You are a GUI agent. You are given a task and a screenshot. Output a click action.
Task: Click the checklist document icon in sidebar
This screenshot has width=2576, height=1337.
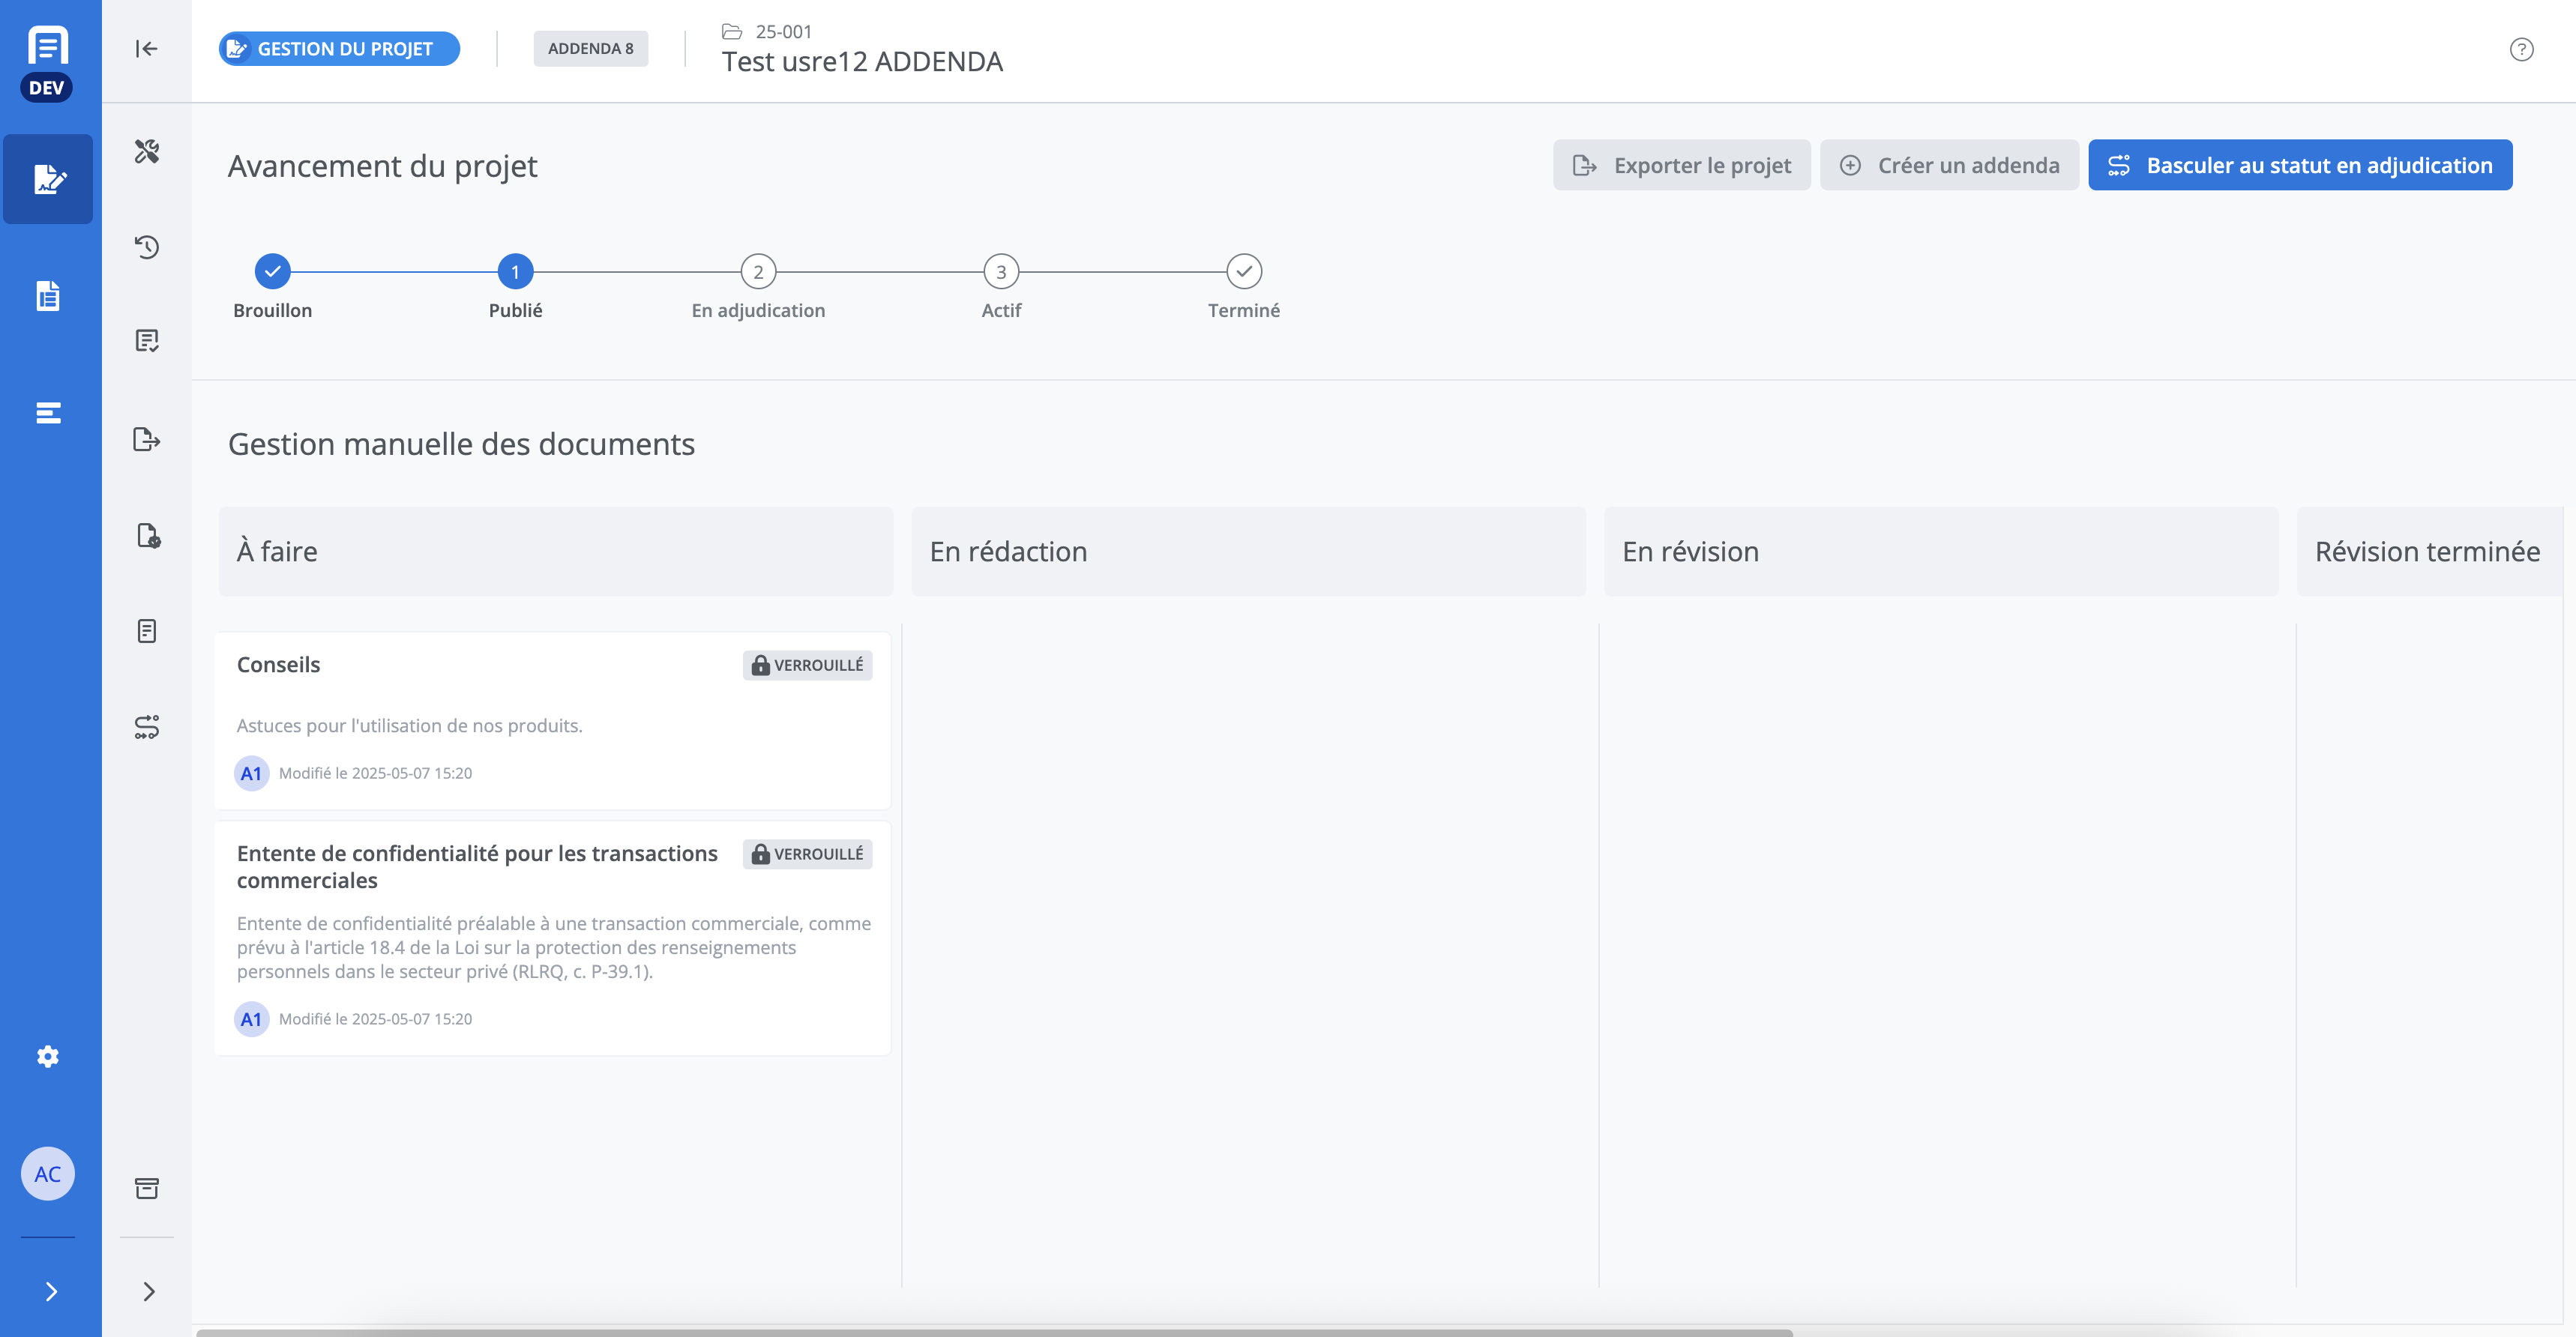(x=147, y=341)
